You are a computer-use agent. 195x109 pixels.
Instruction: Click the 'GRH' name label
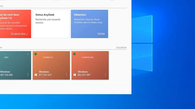click(6, 57)
